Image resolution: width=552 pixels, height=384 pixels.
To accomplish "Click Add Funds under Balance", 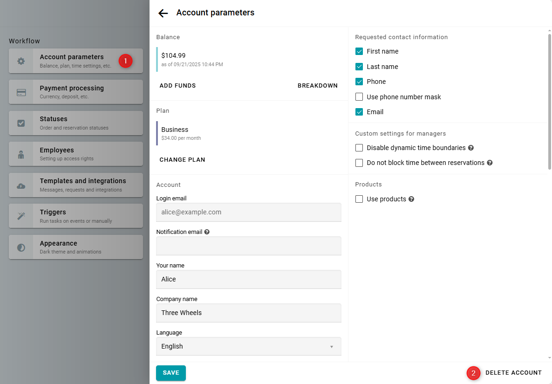I will coord(177,86).
